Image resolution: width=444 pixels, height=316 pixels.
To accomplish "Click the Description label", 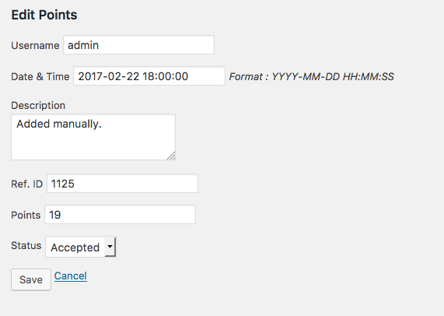I will [38, 105].
